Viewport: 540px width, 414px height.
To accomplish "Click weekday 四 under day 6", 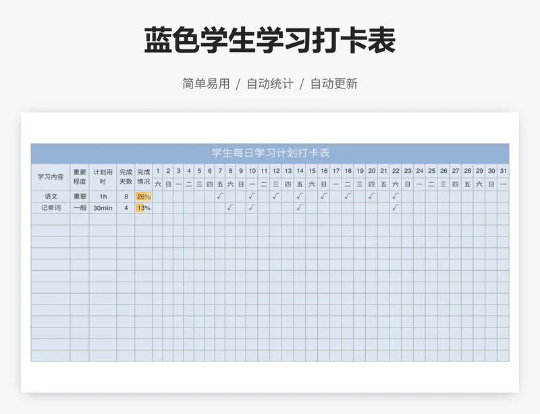I will pyautogui.click(x=210, y=184).
